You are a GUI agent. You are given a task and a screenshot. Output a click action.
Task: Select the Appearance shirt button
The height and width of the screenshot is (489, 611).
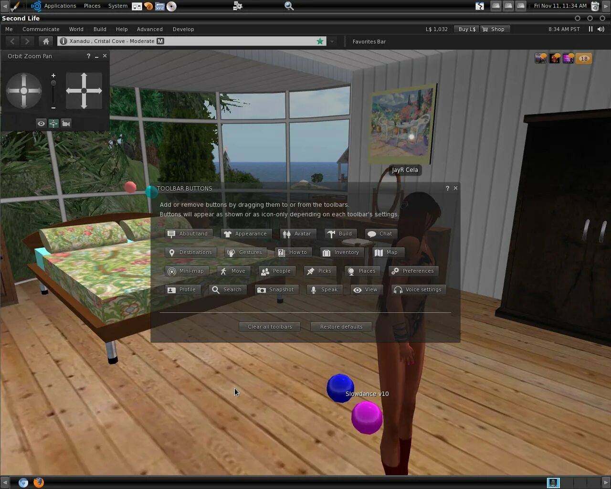(246, 234)
